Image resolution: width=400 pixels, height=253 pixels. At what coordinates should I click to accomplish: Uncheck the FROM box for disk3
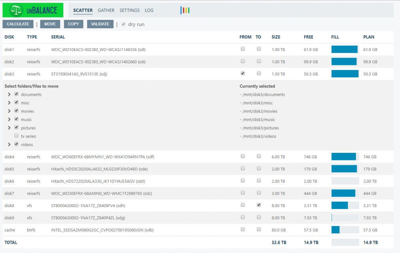click(x=243, y=73)
